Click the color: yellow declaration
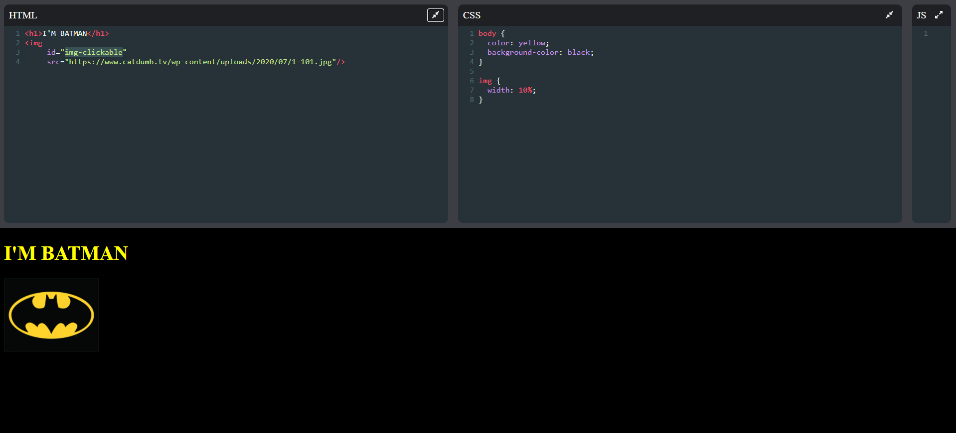 (x=518, y=43)
